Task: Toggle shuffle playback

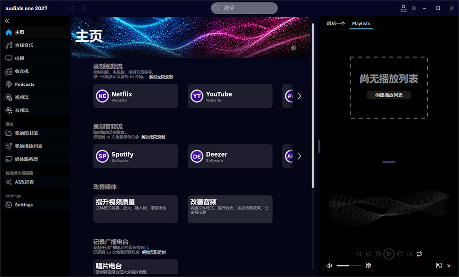Action: [x=358, y=254]
